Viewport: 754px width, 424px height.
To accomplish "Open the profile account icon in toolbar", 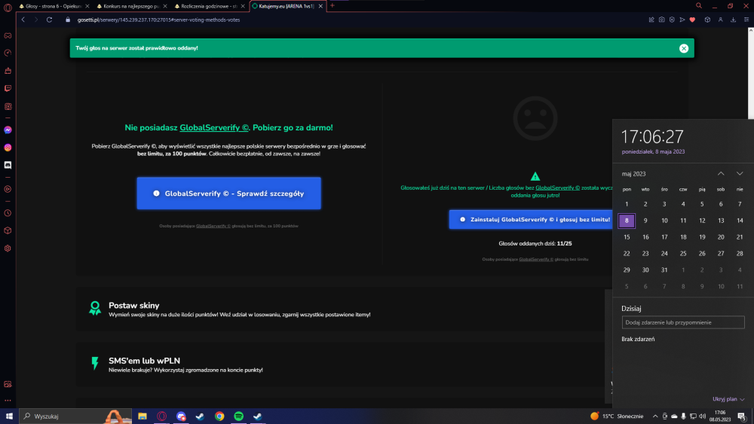I will coord(720,20).
